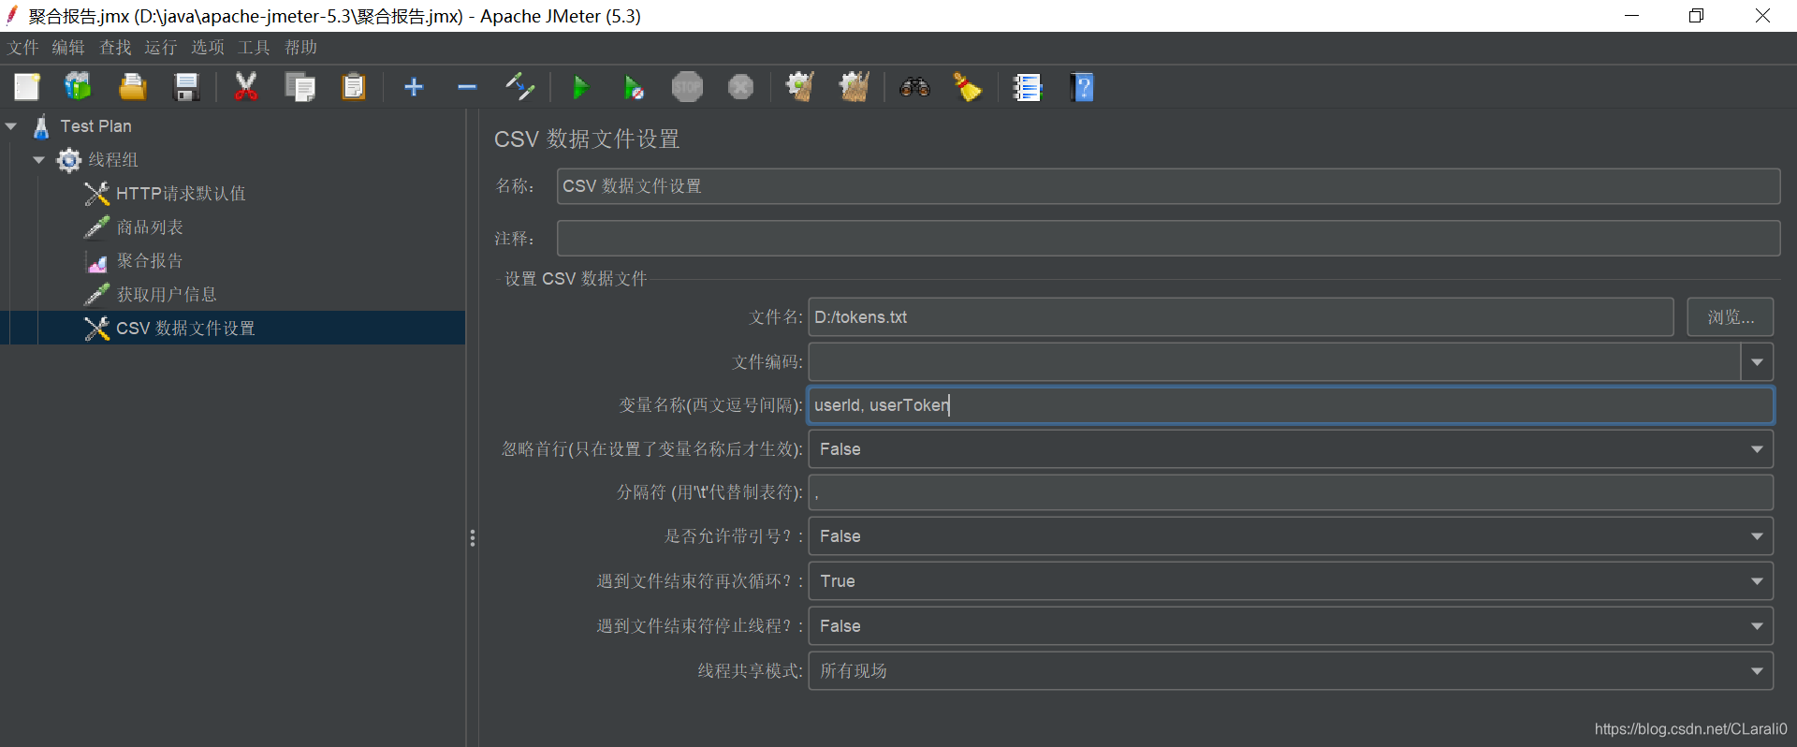Open the Function helper list icon
The width and height of the screenshot is (1797, 747).
[x=1027, y=87]
